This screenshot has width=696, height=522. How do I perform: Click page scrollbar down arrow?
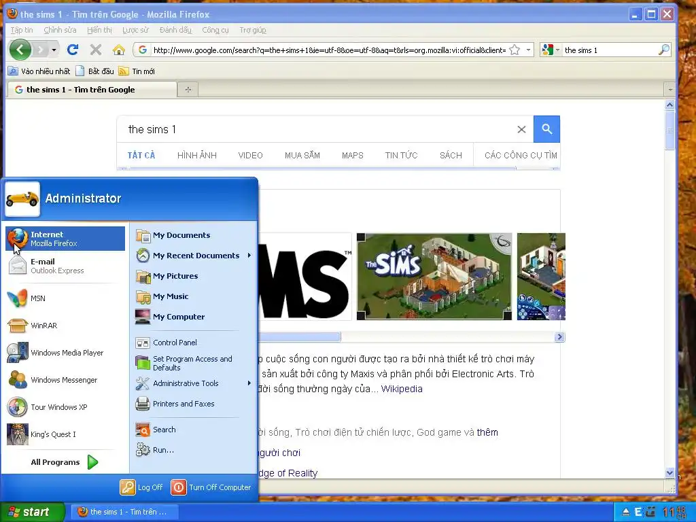coord(669,473)
